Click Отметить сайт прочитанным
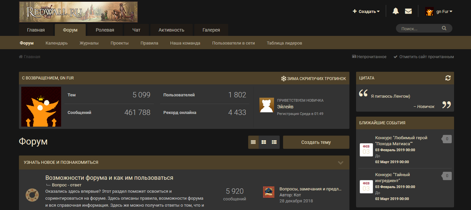The image size is (471, 210). (424, 57)
